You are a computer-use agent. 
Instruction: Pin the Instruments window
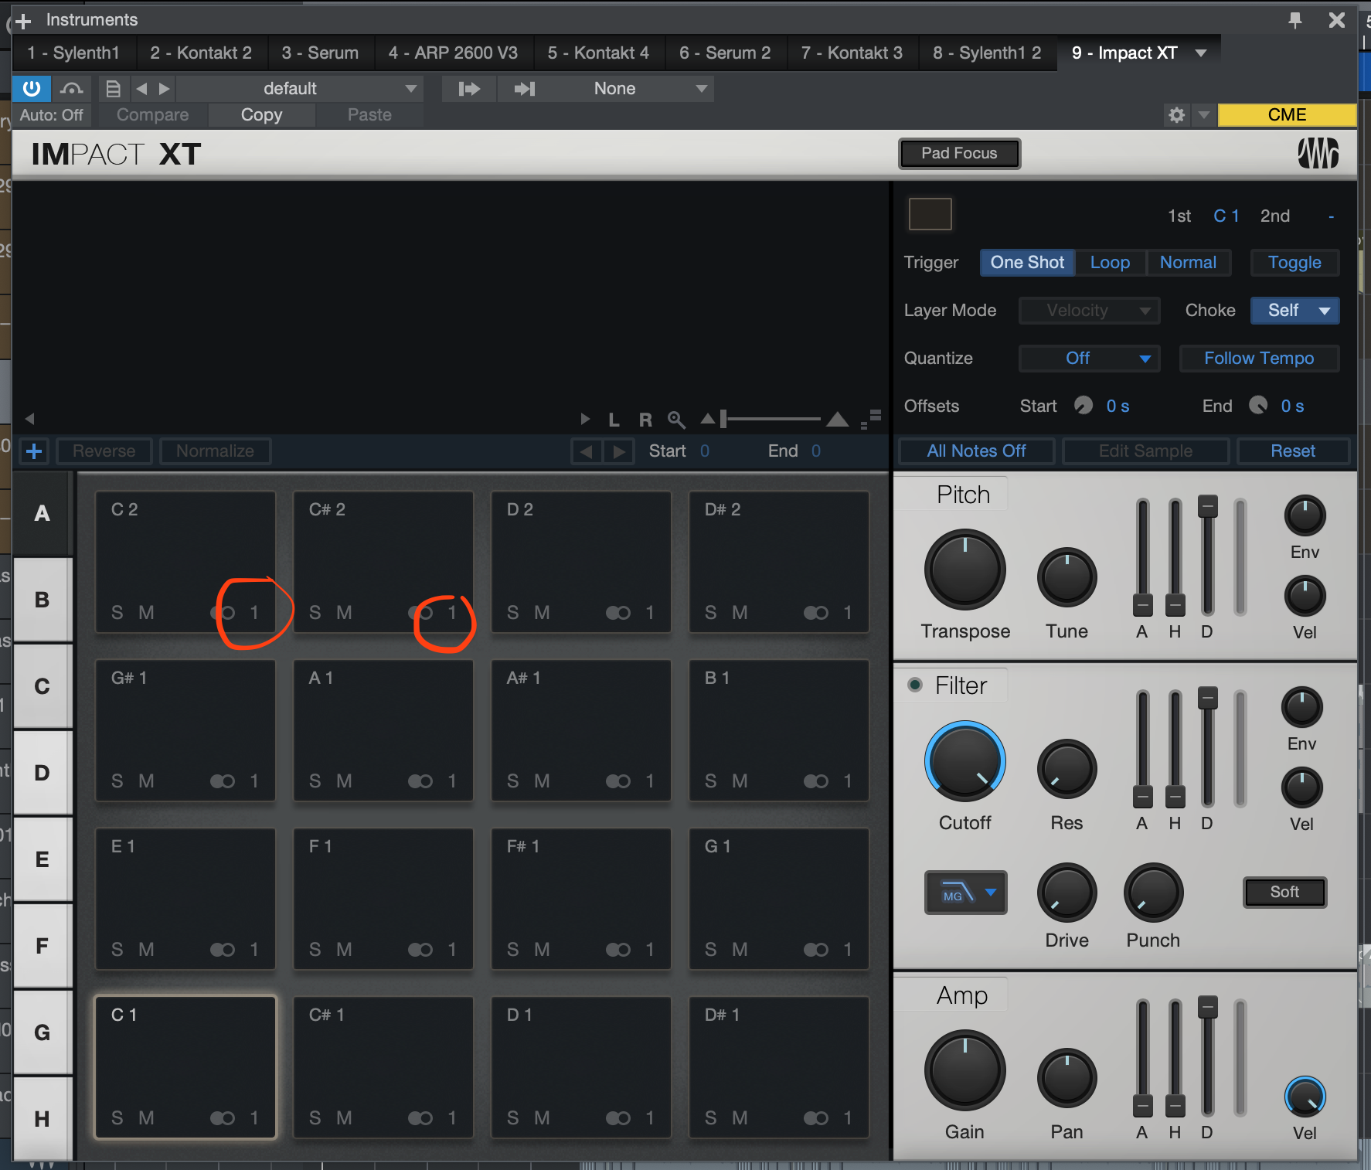(x=1295, y=20)
